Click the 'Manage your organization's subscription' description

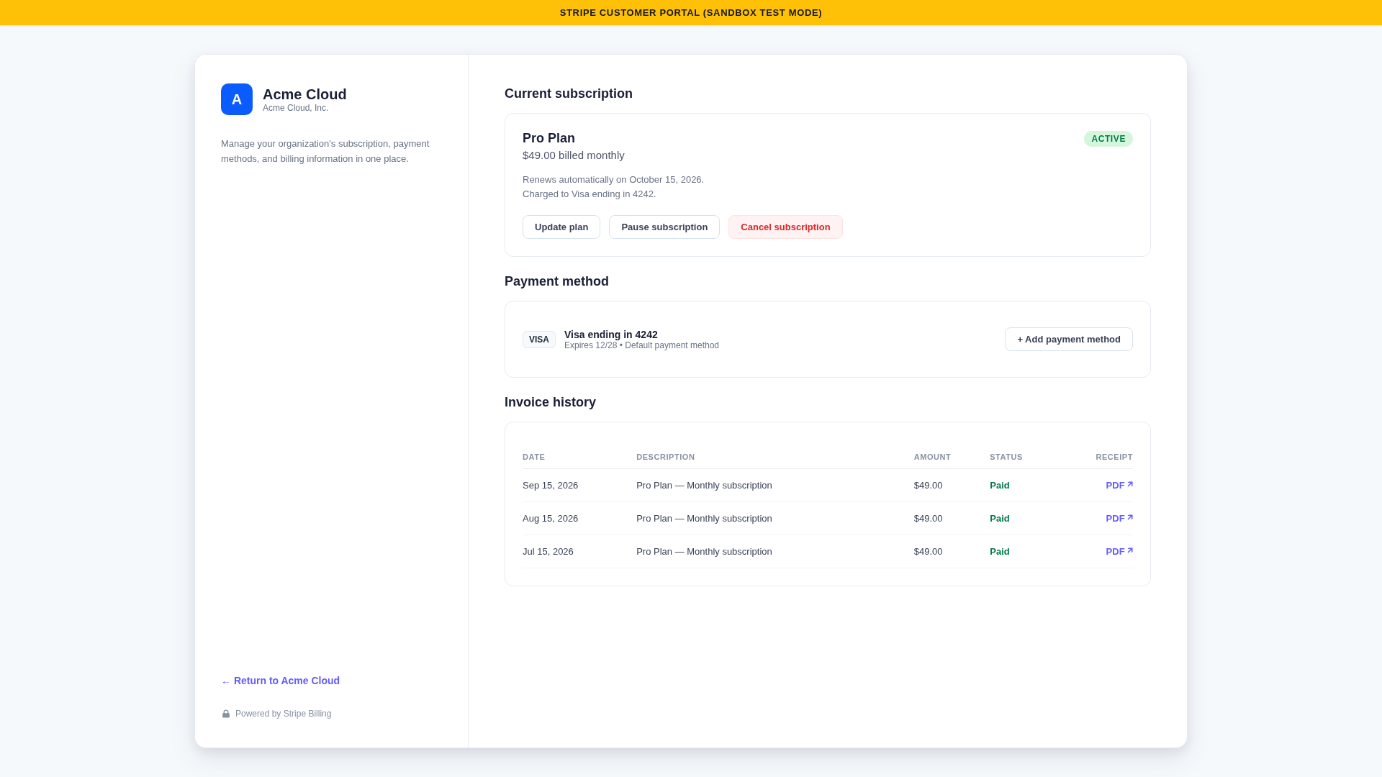(325, 151)
